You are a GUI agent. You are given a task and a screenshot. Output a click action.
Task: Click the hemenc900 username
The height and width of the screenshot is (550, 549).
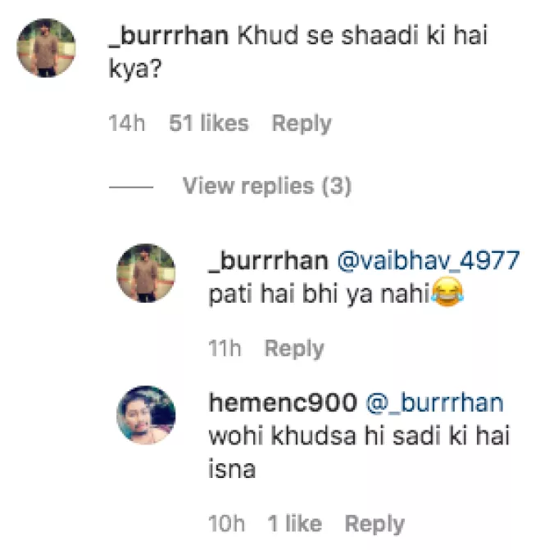283,403
